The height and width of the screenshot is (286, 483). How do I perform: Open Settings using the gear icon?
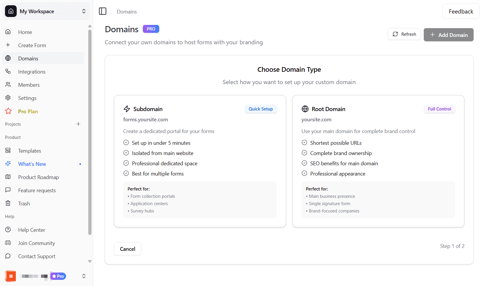point(8,98)
